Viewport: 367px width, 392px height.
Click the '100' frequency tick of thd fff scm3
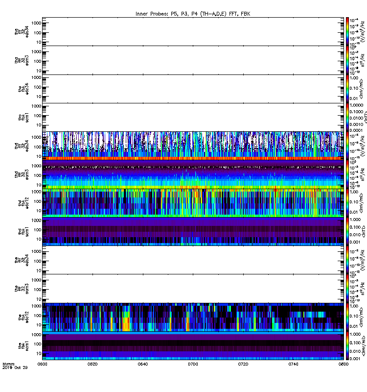[x=38, y=175]
